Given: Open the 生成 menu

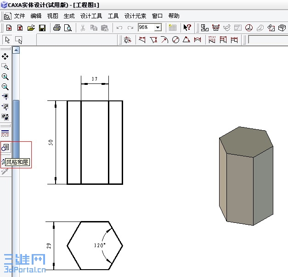Looking at the screenshot, I should 69,16.
